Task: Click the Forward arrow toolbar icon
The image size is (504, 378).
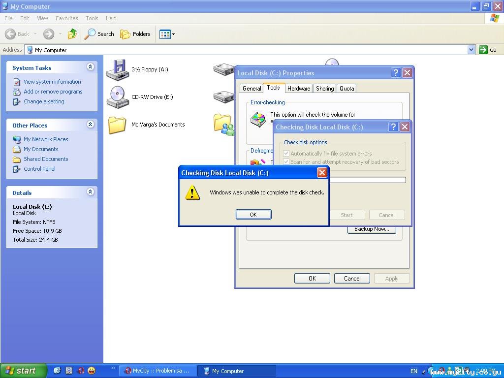Action: 49,34
